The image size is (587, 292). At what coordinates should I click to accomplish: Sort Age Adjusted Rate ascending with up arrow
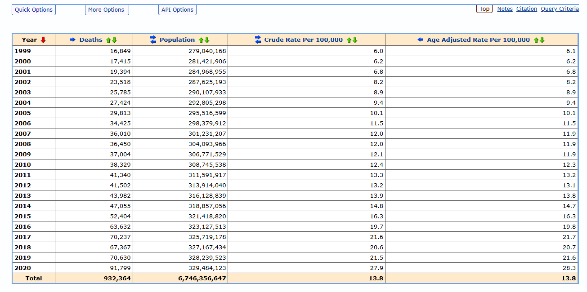click(x=536, y=40)
